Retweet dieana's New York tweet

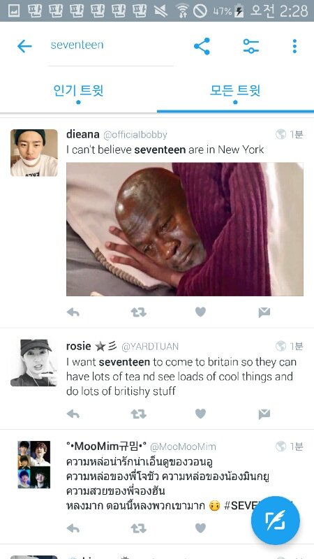tap(138, 312)
